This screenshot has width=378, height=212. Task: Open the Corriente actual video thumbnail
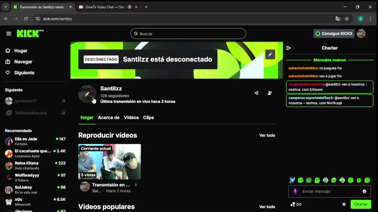click(x=110, y=162)
